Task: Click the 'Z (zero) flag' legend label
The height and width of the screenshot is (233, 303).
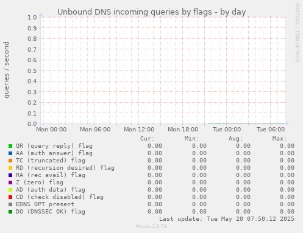Action: point(40,183)
